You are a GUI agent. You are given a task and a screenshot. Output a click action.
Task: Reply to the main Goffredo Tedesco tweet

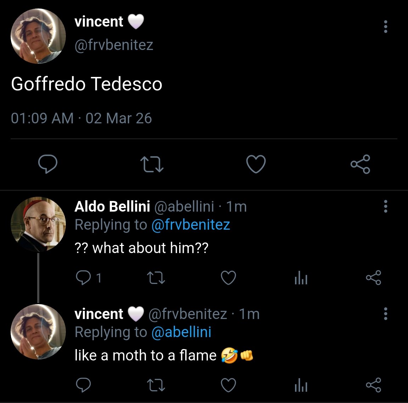pyautogui.click(x=47, y=164)
